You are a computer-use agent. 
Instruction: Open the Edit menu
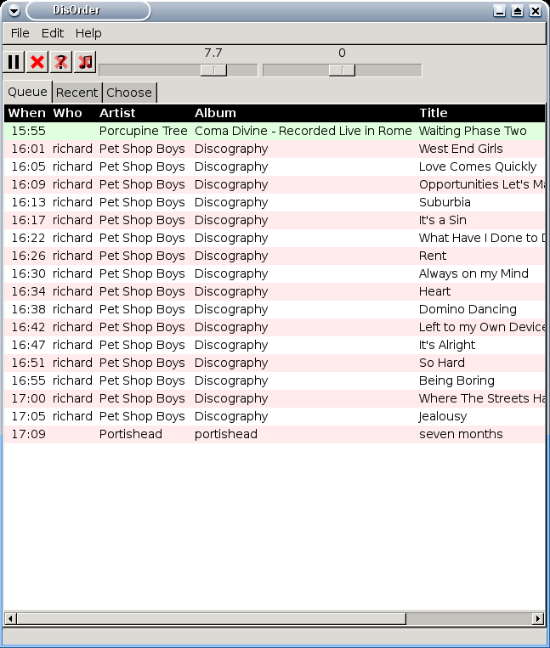[x=53, y=33]
